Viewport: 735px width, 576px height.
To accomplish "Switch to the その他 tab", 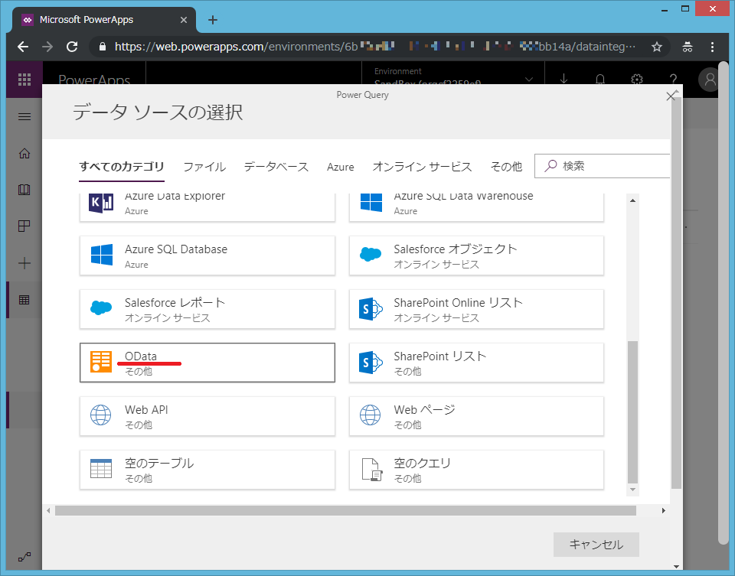I will click(506, 167).
